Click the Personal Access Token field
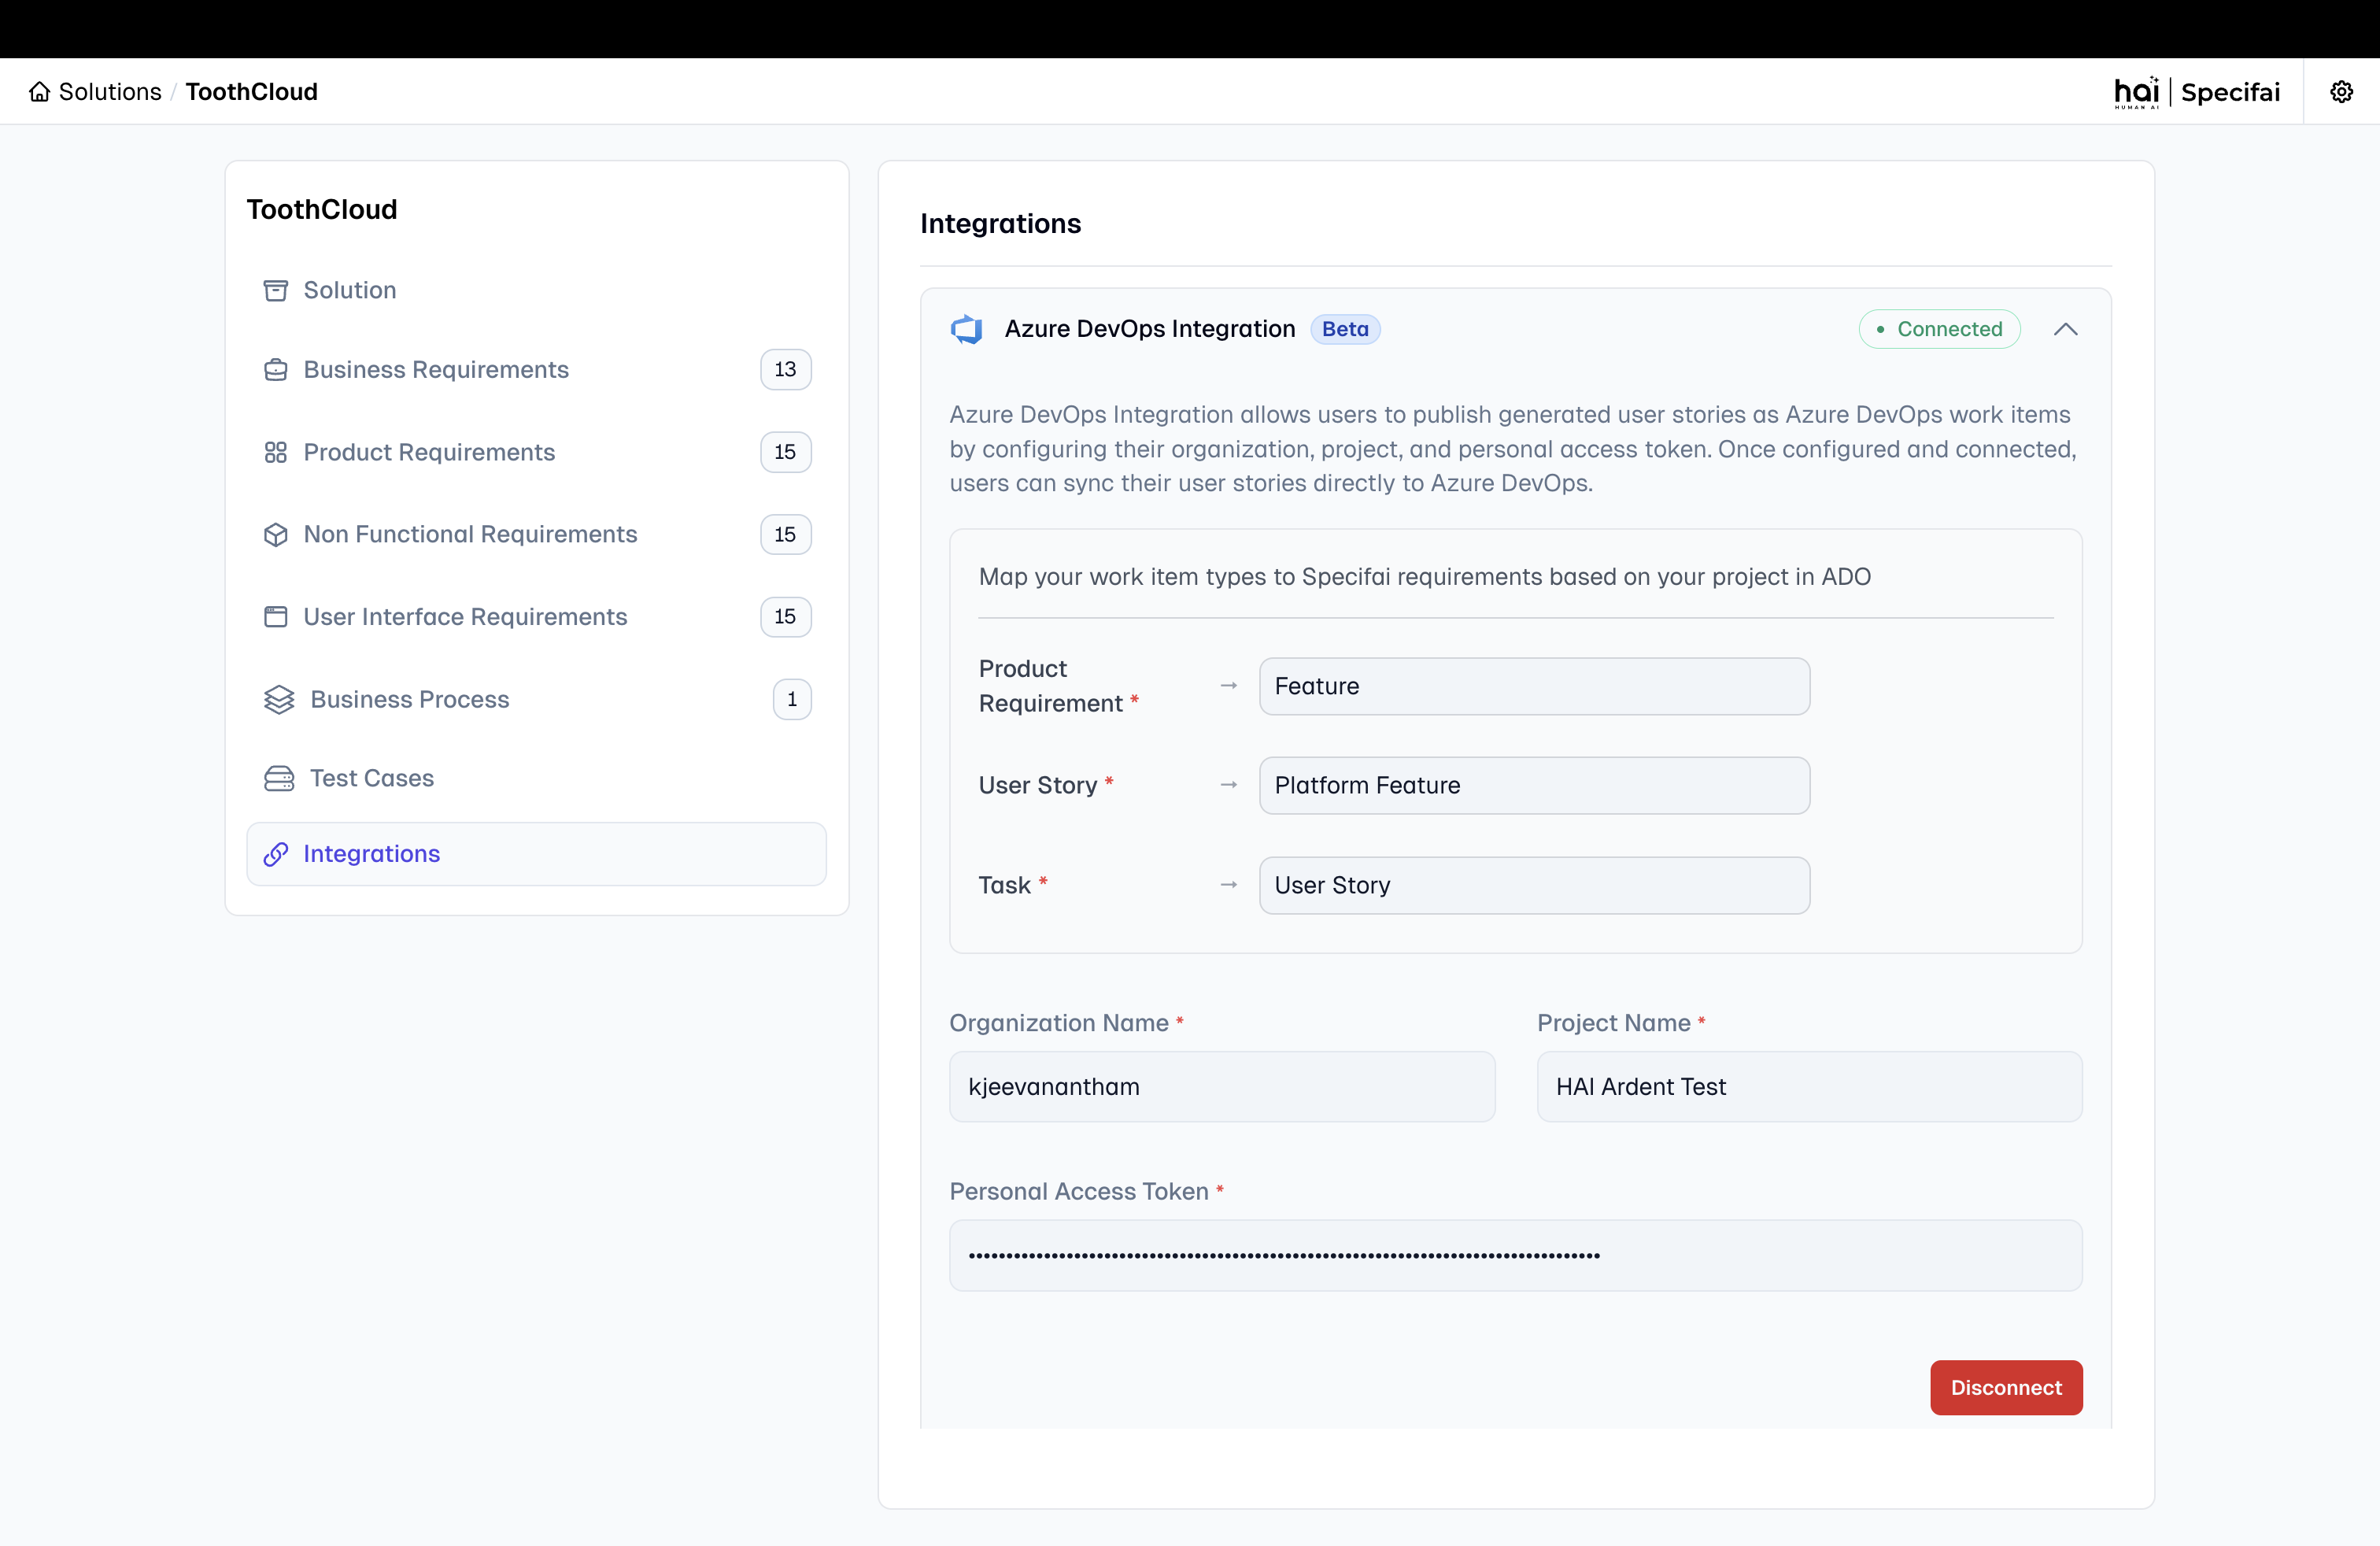 pyautogui.click(x=1516, y=1256)
